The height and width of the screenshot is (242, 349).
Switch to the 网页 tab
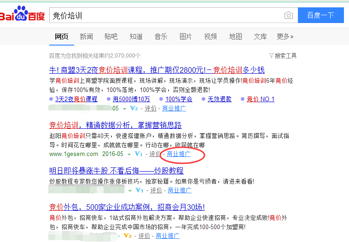[x=61, y=36]
